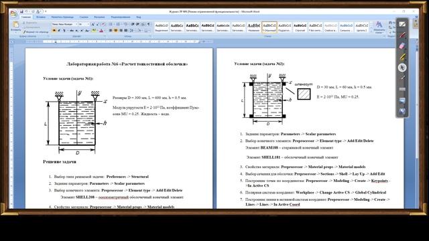Toggle superscript formatting
Screen dimensions: 429x241
pyautogui.click(x=82, y=30)
